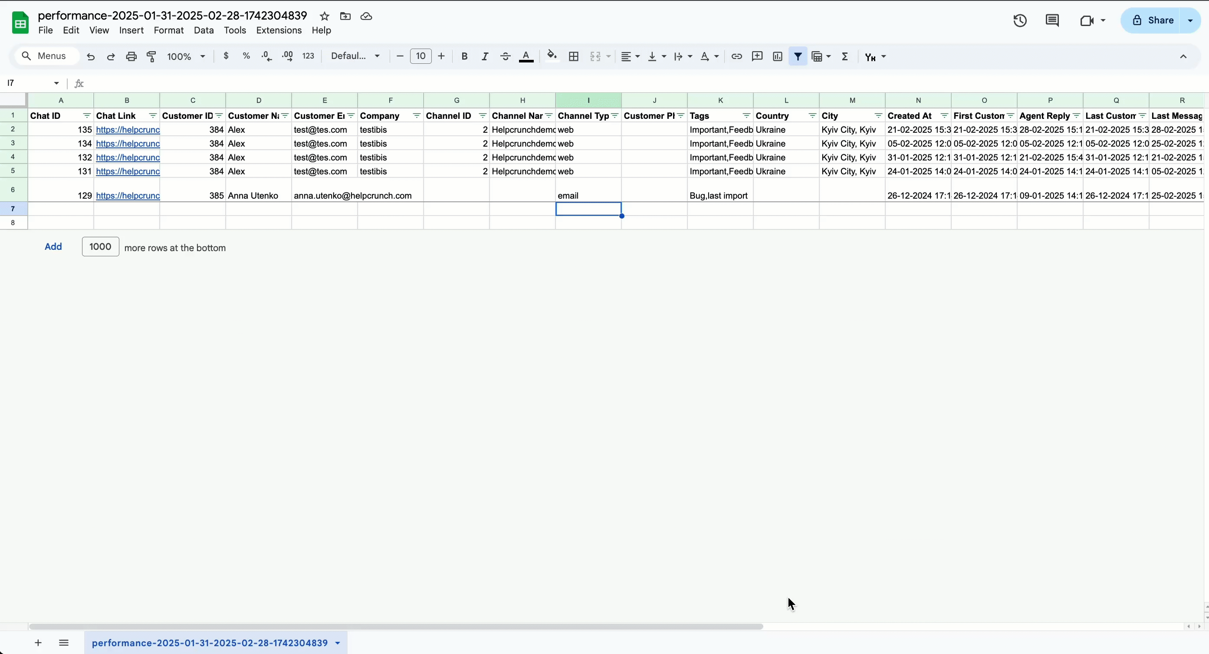Screen dimensions: 1209x654
Task: Toggle bold formatting
Action: point(464,56)
